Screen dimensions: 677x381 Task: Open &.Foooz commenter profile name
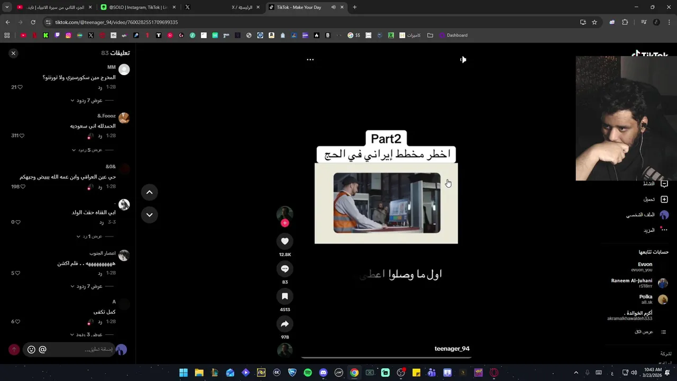pos(106,116)
